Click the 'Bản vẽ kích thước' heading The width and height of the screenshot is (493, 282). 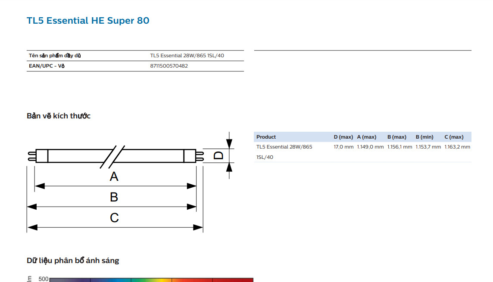click(59, 116)
